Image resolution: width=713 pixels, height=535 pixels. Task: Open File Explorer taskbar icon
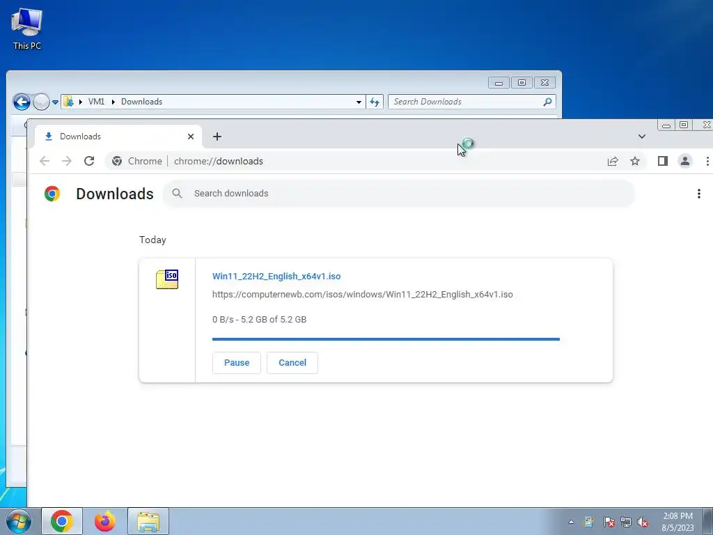point(148,521)
